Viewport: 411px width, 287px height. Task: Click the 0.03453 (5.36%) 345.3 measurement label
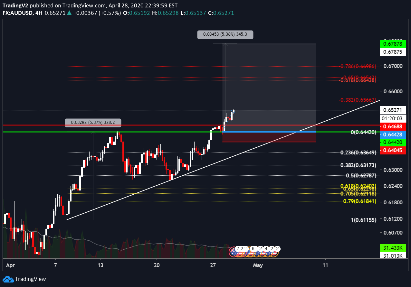click(x=225, y=34)
